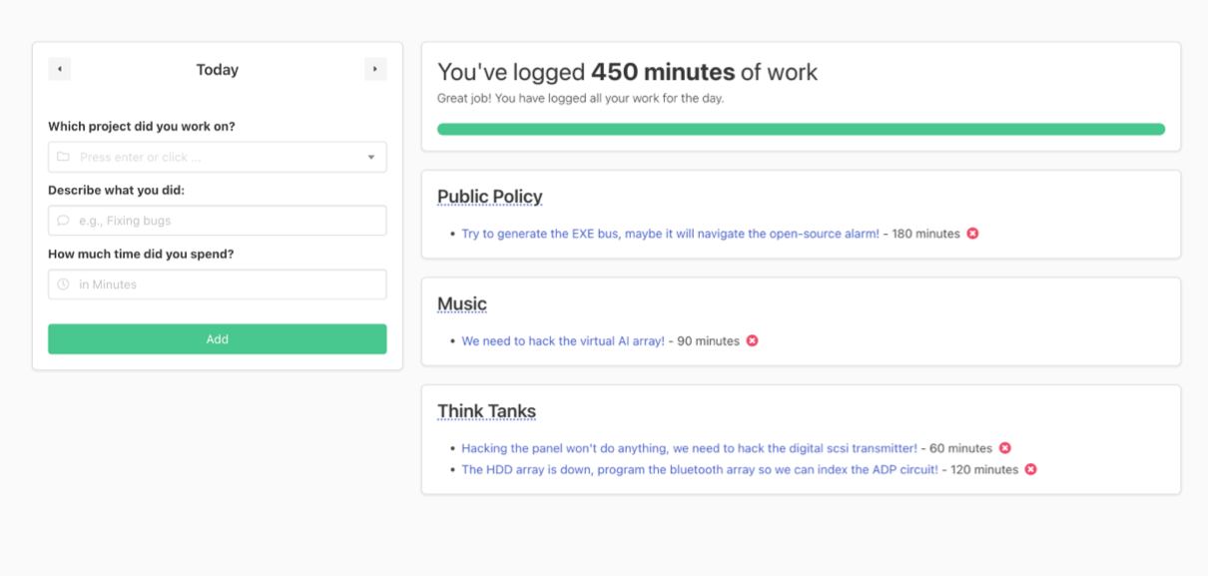The width and height of the screenshot is (1208, 576).
Task: Open the Music project heading
Action: click(x=461, y=303)
